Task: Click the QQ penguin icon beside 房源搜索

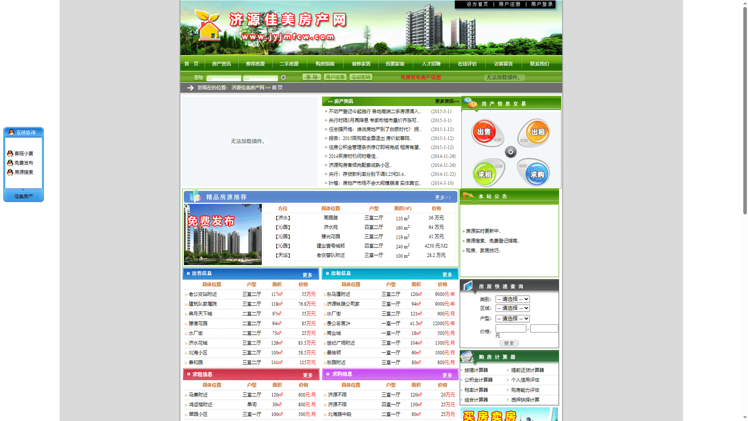Action: click(x=10, y=172)
